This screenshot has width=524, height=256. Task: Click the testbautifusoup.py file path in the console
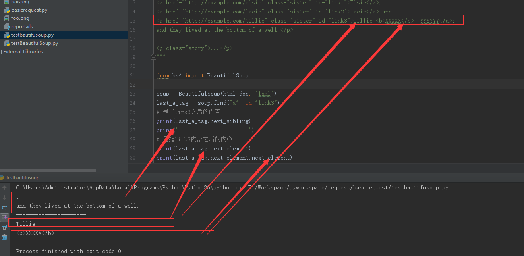[x=348, y=187]
